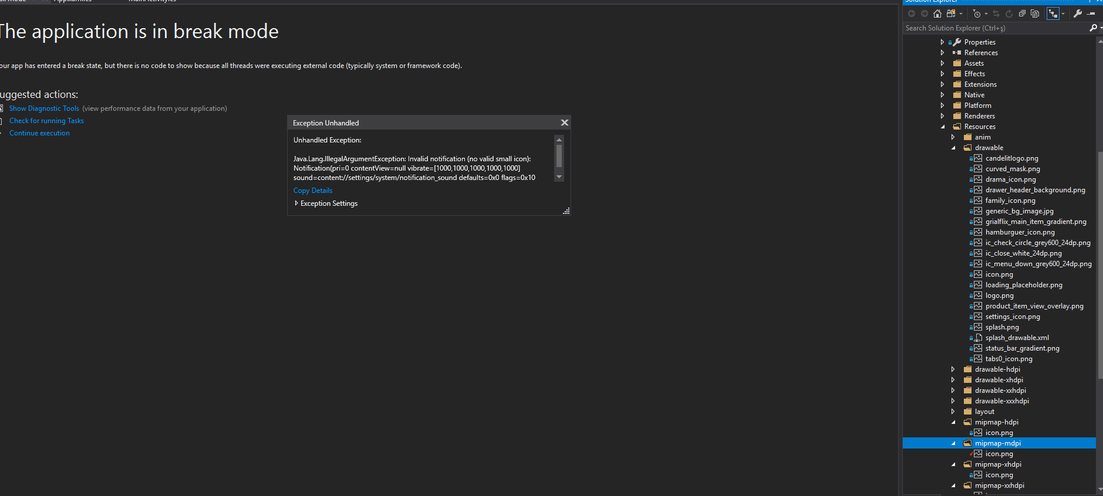Click the XML file icon beside splash_drawable.xml
The height and width of the screenshot is (496, 1103).
(x=978, y=338)
